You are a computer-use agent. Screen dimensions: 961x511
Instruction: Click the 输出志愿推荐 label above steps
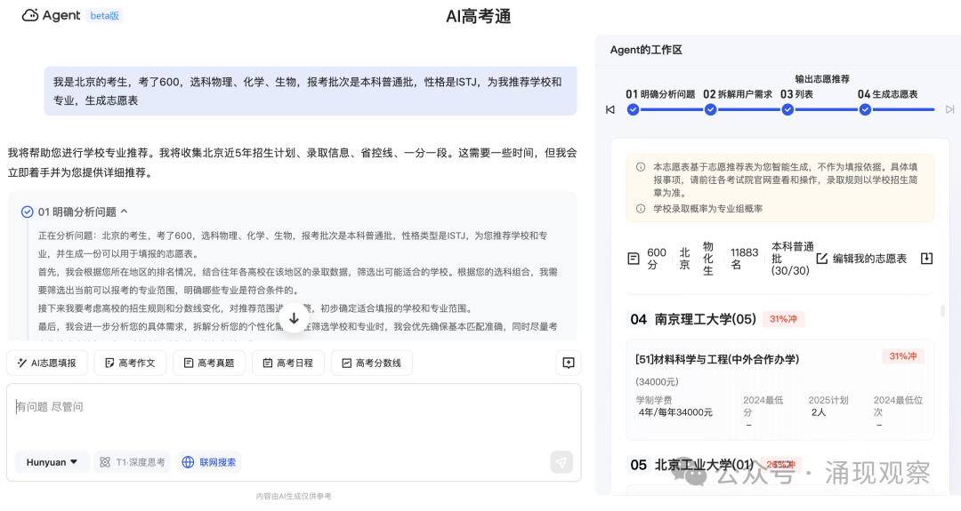click(x=822, y=79)
